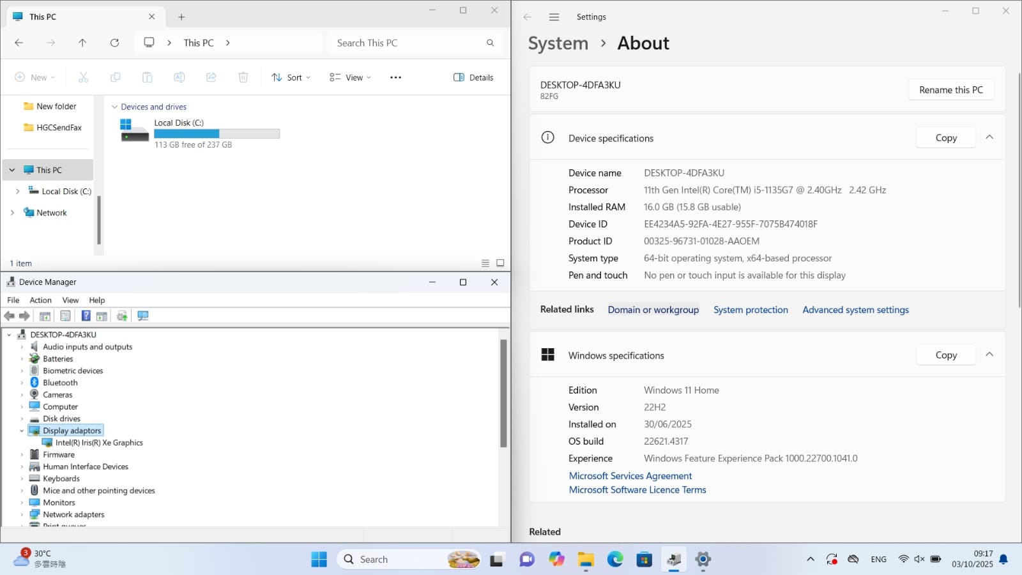Viewport: 1022px width, 575px height.
Task: Open Properties icon in Device Manager toolbar
Action: [65, 316]
